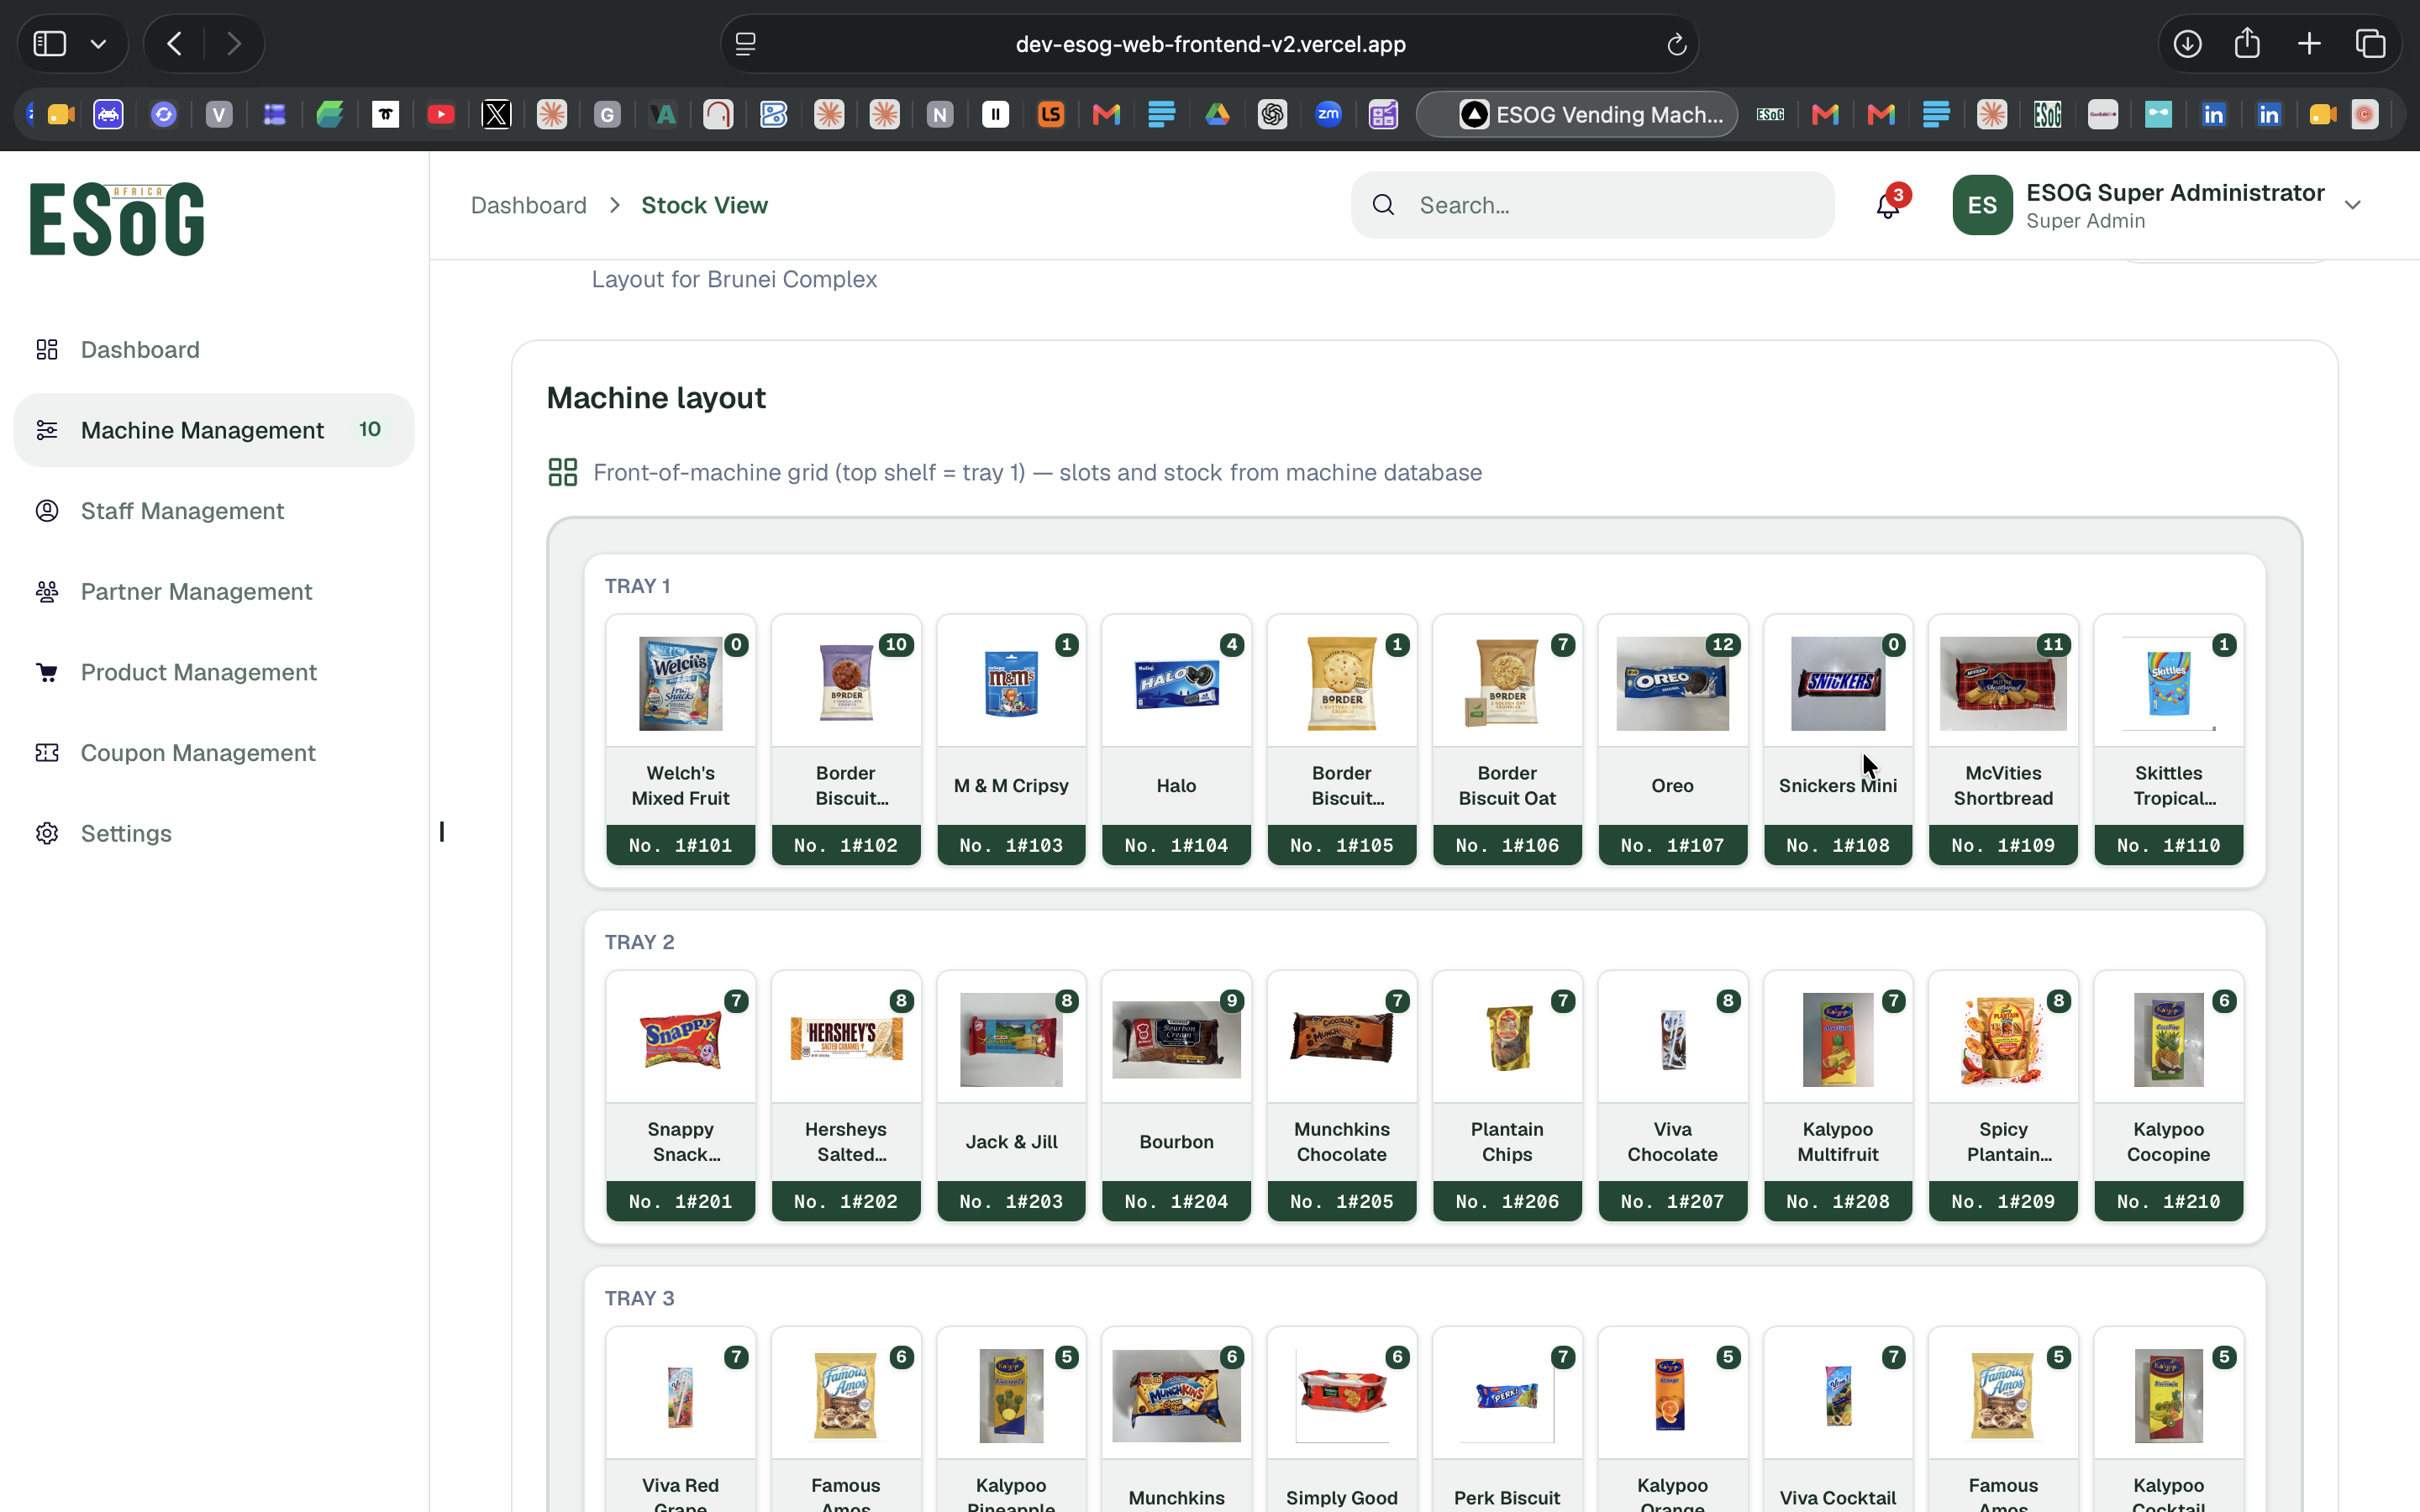Navigate to the Dashboard breadcrumb link

(x=529, y=205)
